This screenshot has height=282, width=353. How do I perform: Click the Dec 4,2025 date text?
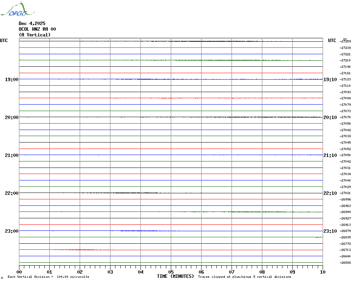click(x=32, y=23)
